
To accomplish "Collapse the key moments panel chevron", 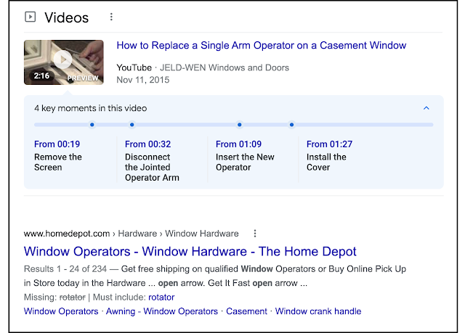I will point(426,108).
